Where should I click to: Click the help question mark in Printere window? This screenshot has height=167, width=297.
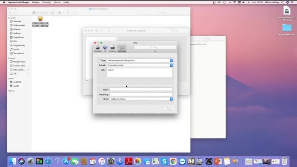[185, 91]
